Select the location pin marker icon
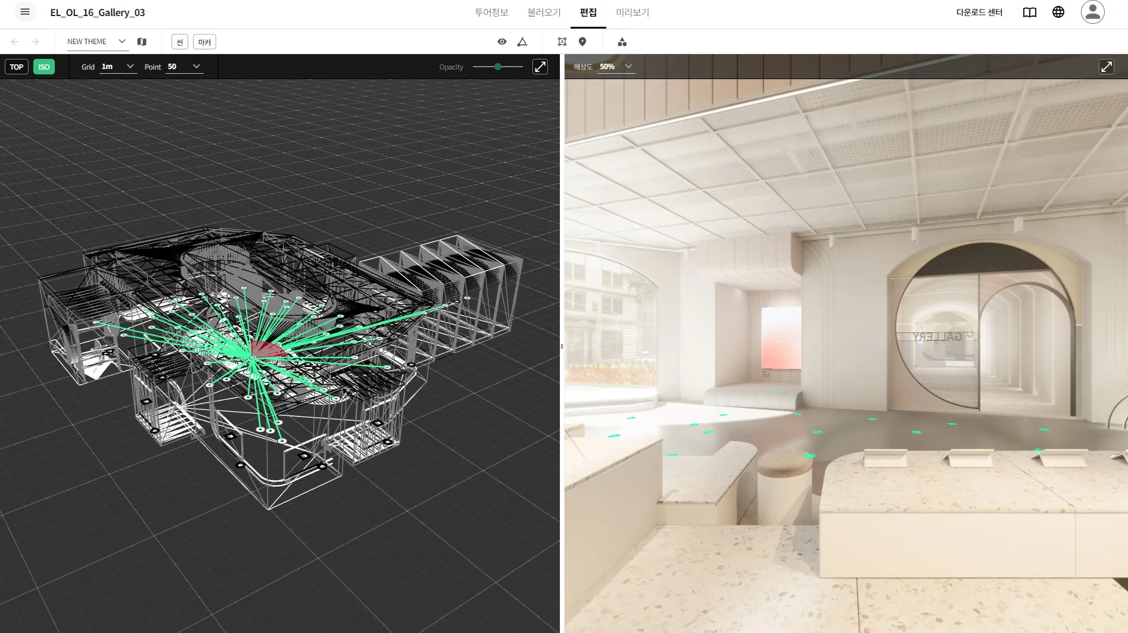Screen dimensions: 1128x633 tap(582, 42)
